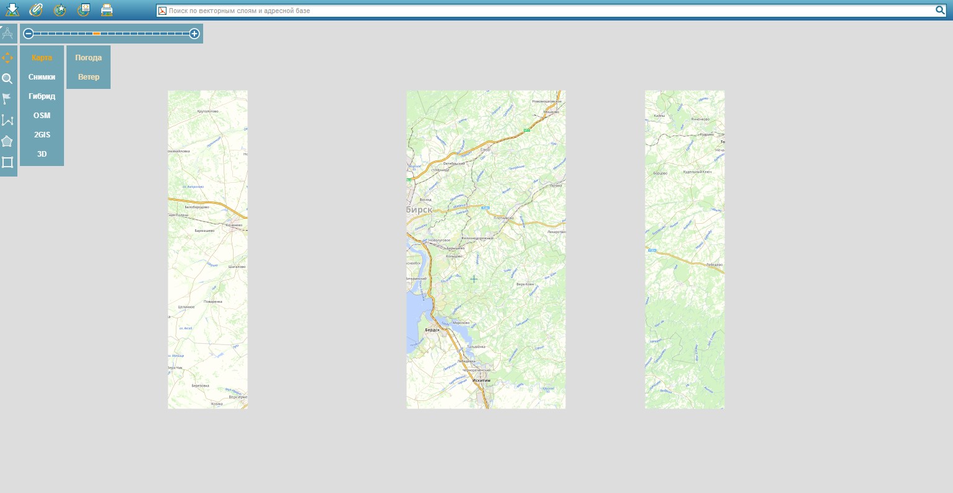Click the download map icon
Viewport: 953px width, 493px height.
(x=12, y=9)
